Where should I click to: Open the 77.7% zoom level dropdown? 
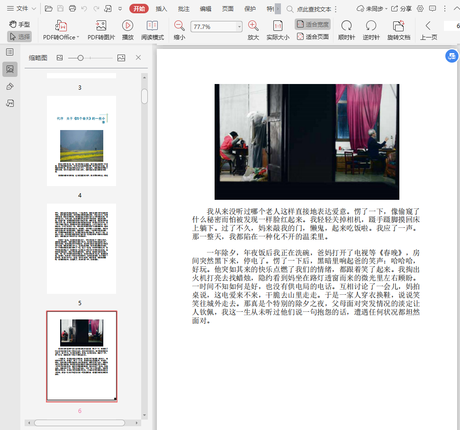pyautogui.click(x=239, y=27)
